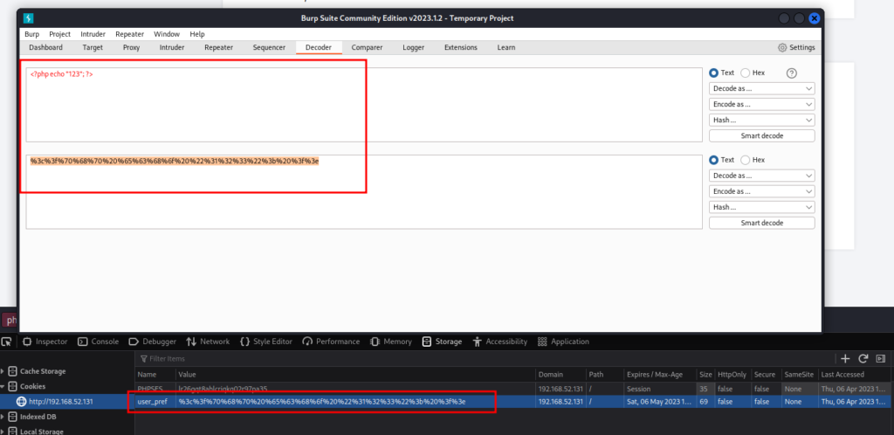
Task: Open the Window menu
Action: click(x=167, y=34)
